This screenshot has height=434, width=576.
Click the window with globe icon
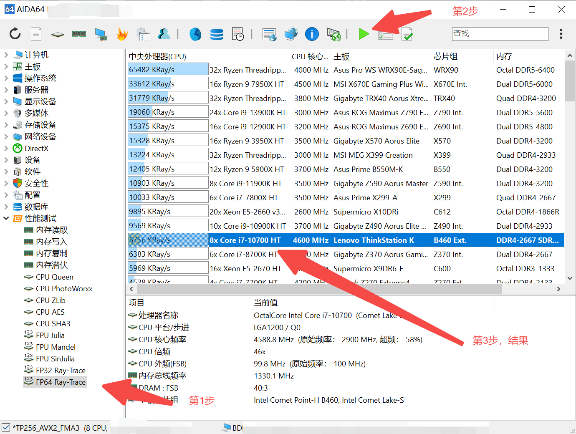coord(269,34)
